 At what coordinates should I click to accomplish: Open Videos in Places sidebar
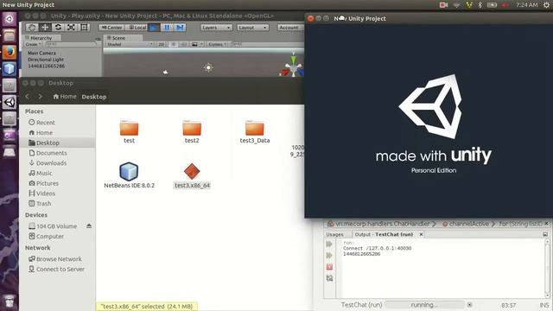(41, 194)
